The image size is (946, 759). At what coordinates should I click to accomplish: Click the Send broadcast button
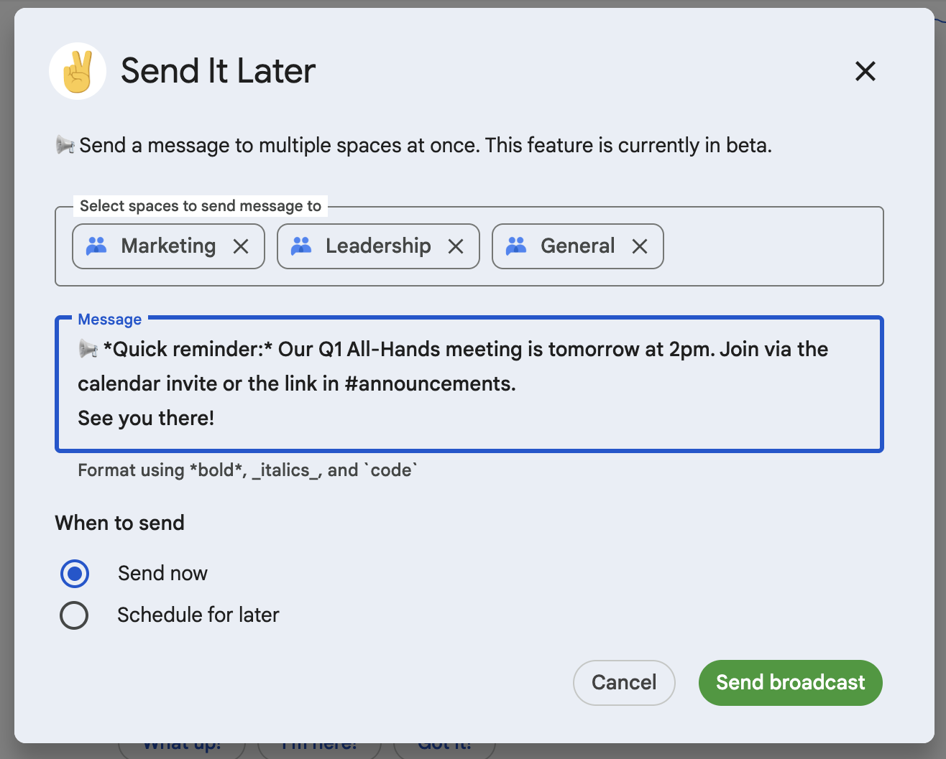click(790, 682)
